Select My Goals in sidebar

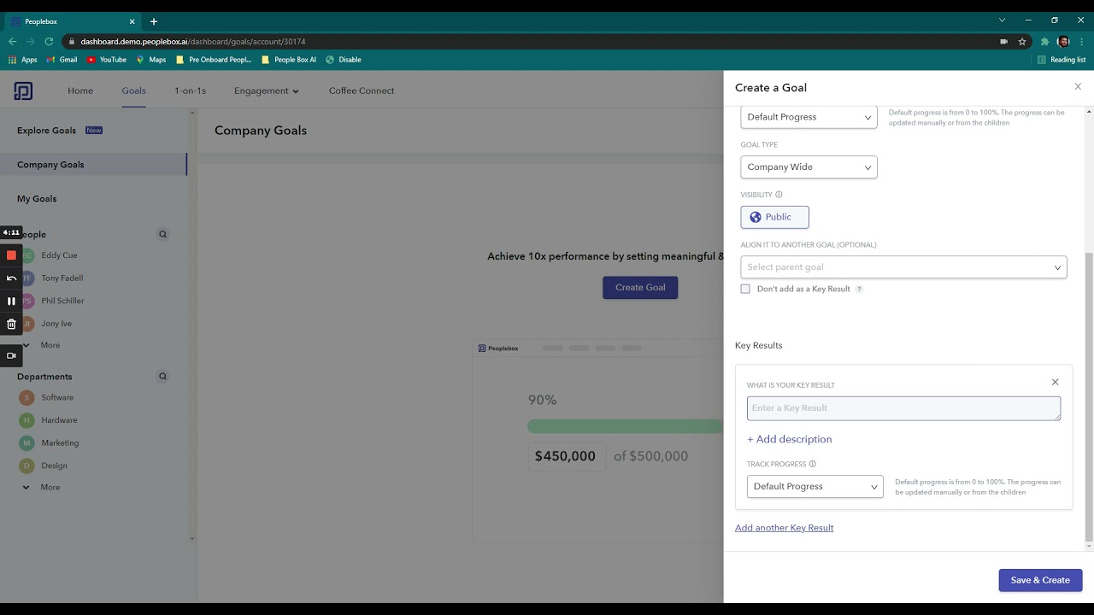[x=37, y=199]
